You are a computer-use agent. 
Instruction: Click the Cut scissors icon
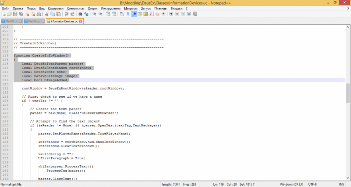click(47, 14)
